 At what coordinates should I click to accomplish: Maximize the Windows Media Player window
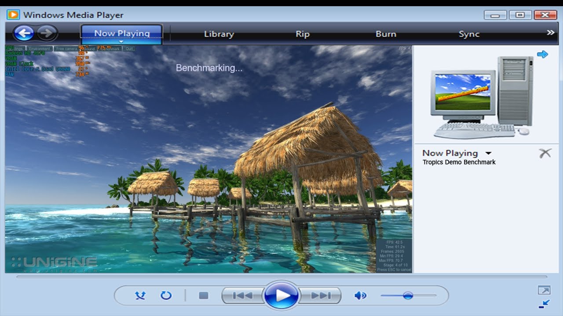[x=520, y=15]
